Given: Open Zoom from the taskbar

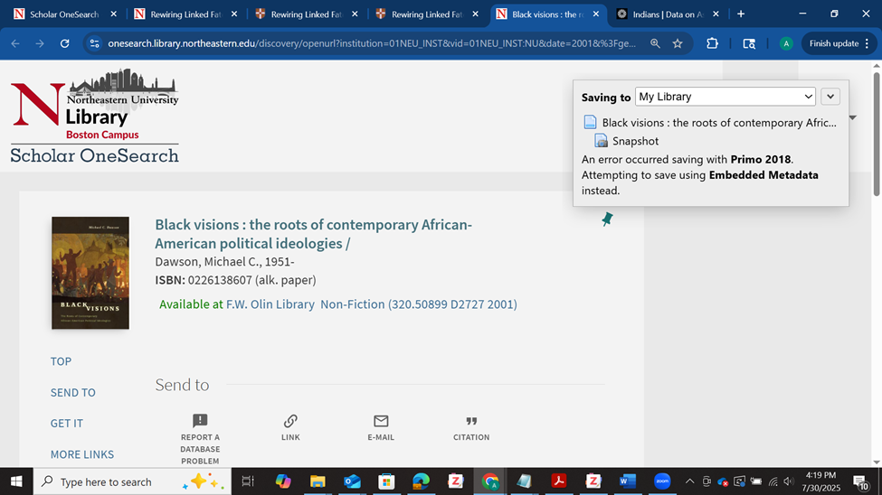Looking at the screenshot, I should (662, 481).
